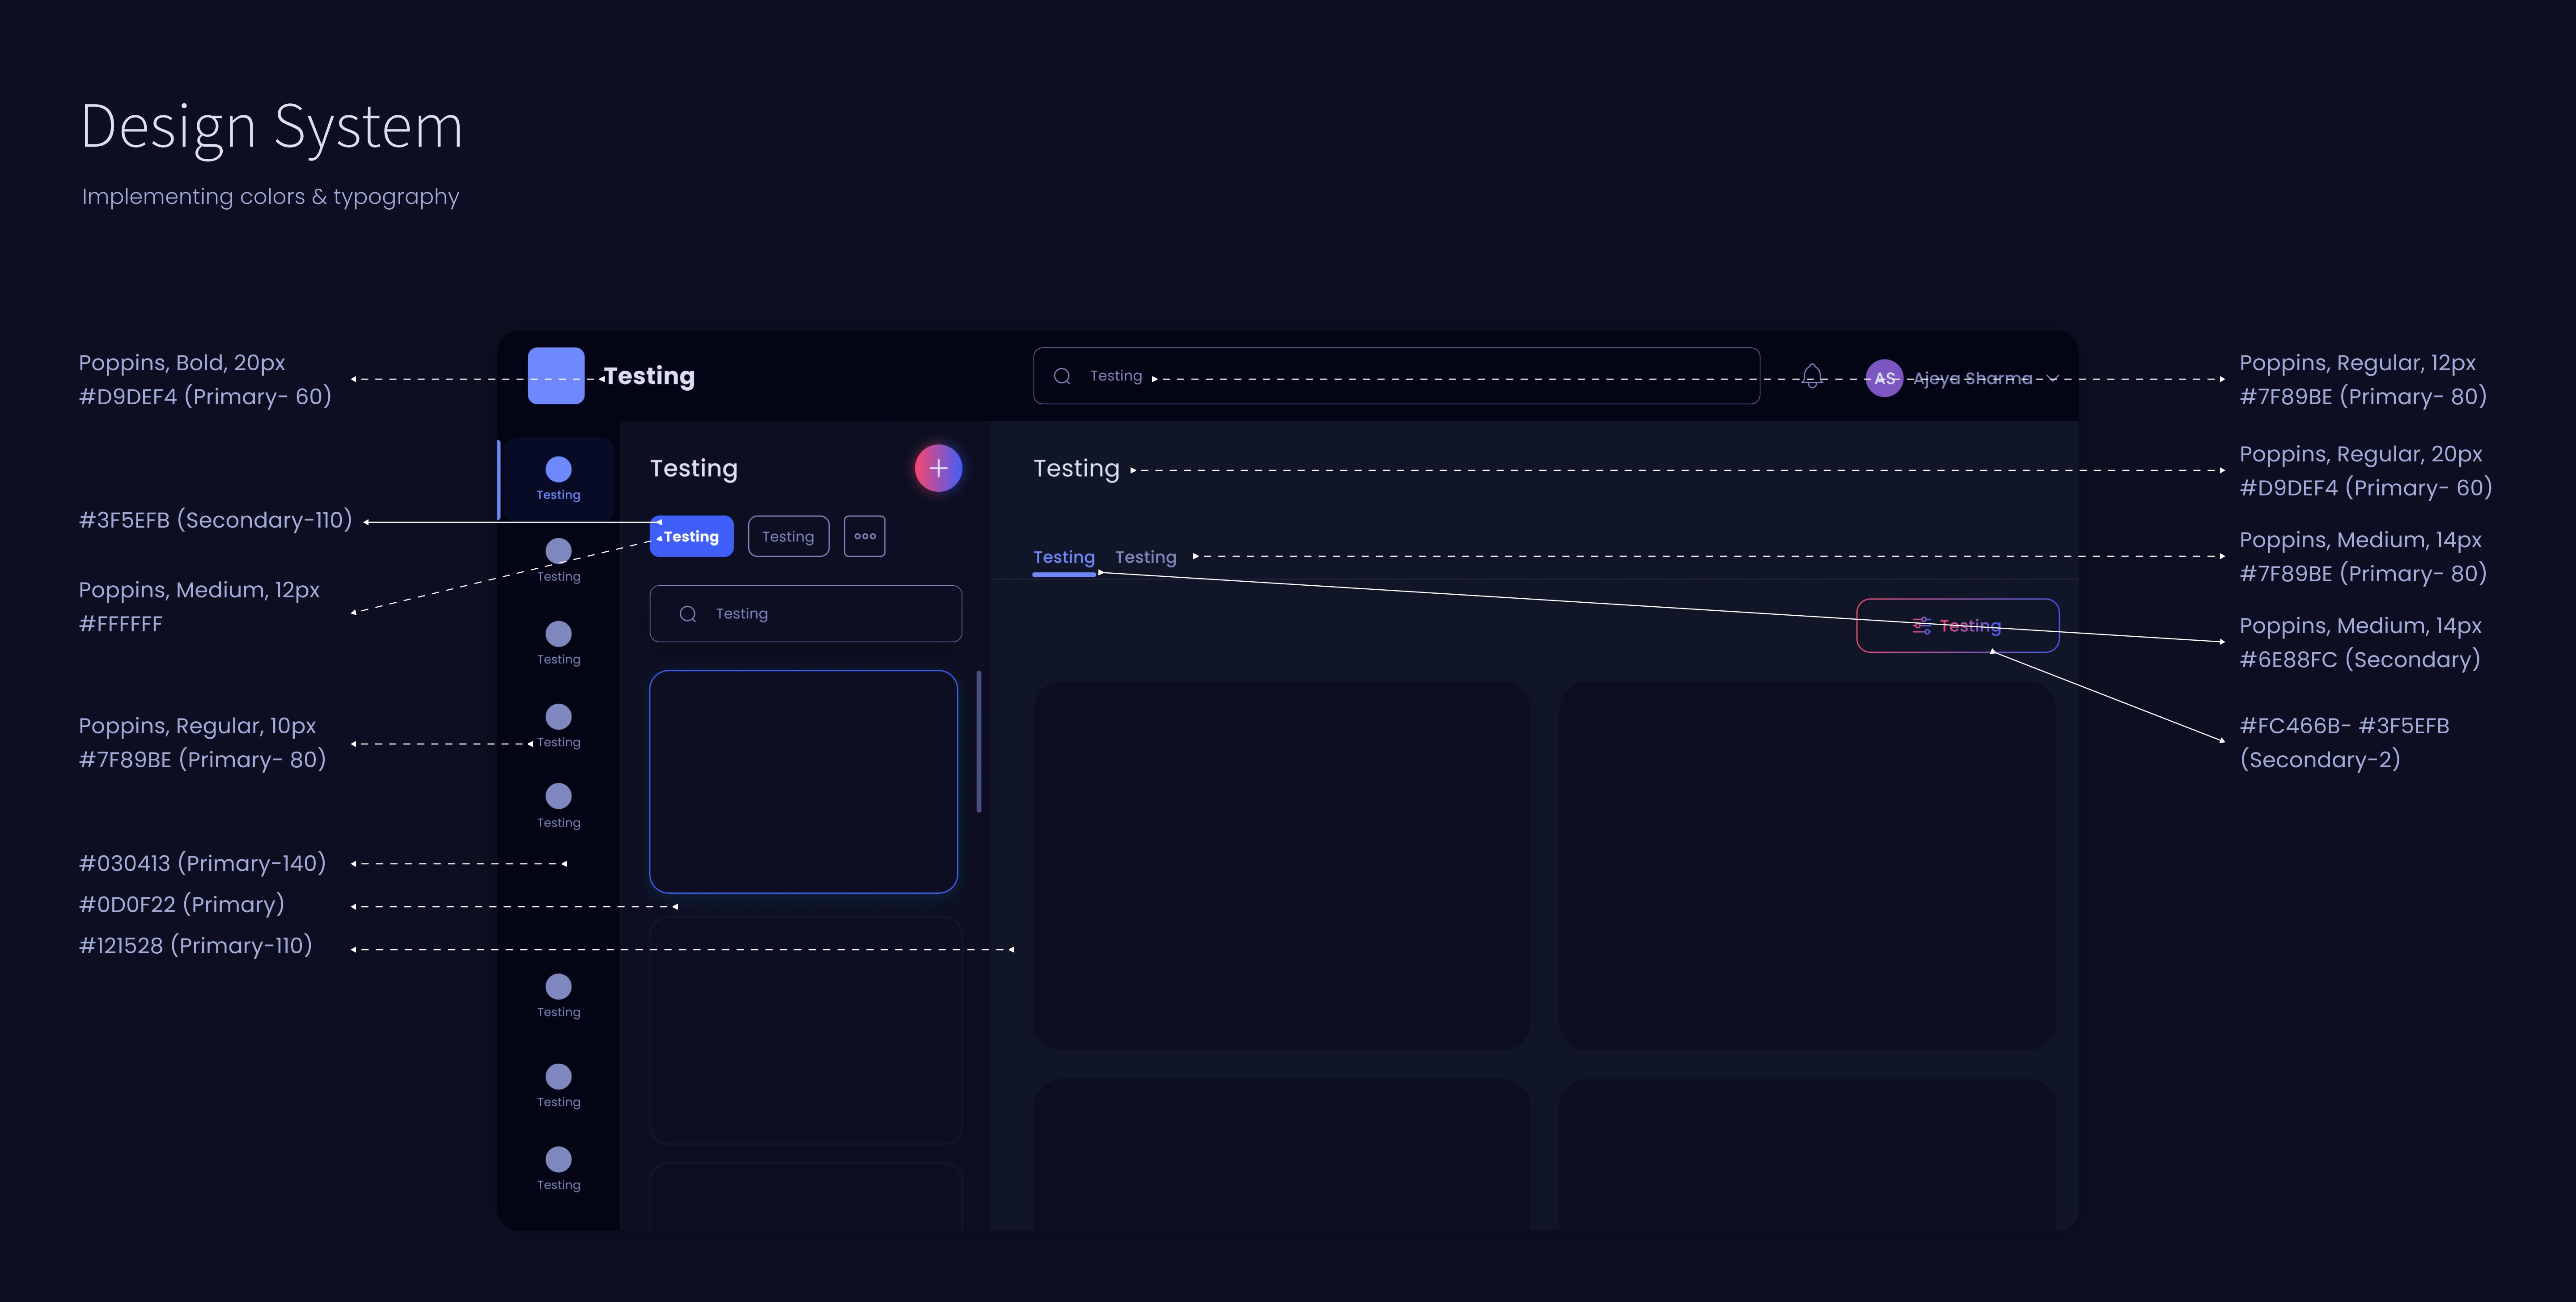This screenshot has width=2576, height=1302.
Task: Open the top-right content card
Action: pos(1808,866)
